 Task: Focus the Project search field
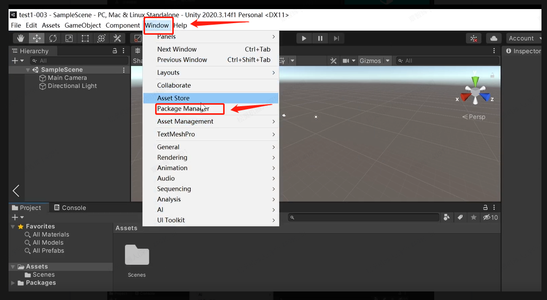364,217
